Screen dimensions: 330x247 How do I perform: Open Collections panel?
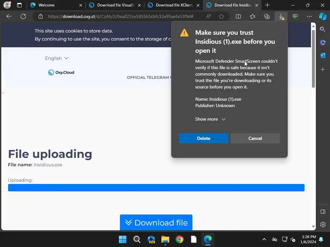[267, 16]
